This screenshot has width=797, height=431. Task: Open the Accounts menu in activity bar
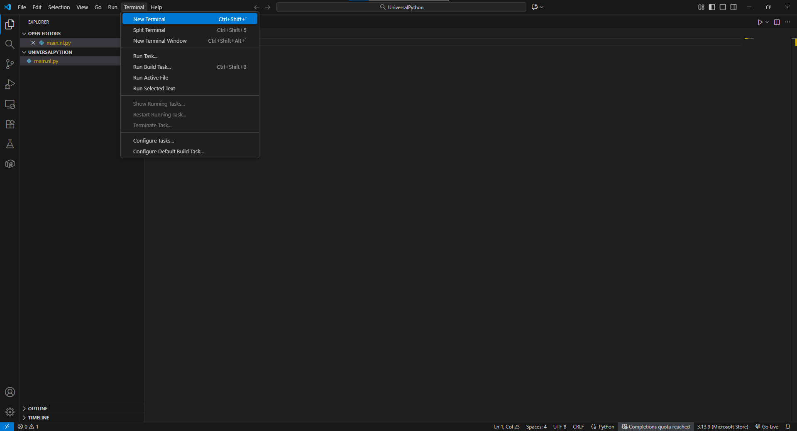[x=10, y=392]
